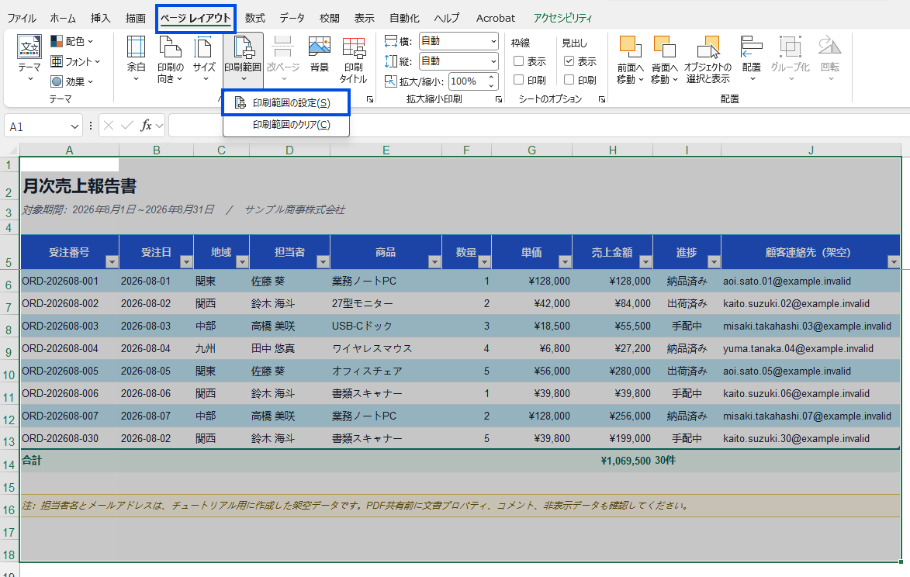Open the 効果 effects option
This screenshot has height=577, width=910.
point(71,81)
